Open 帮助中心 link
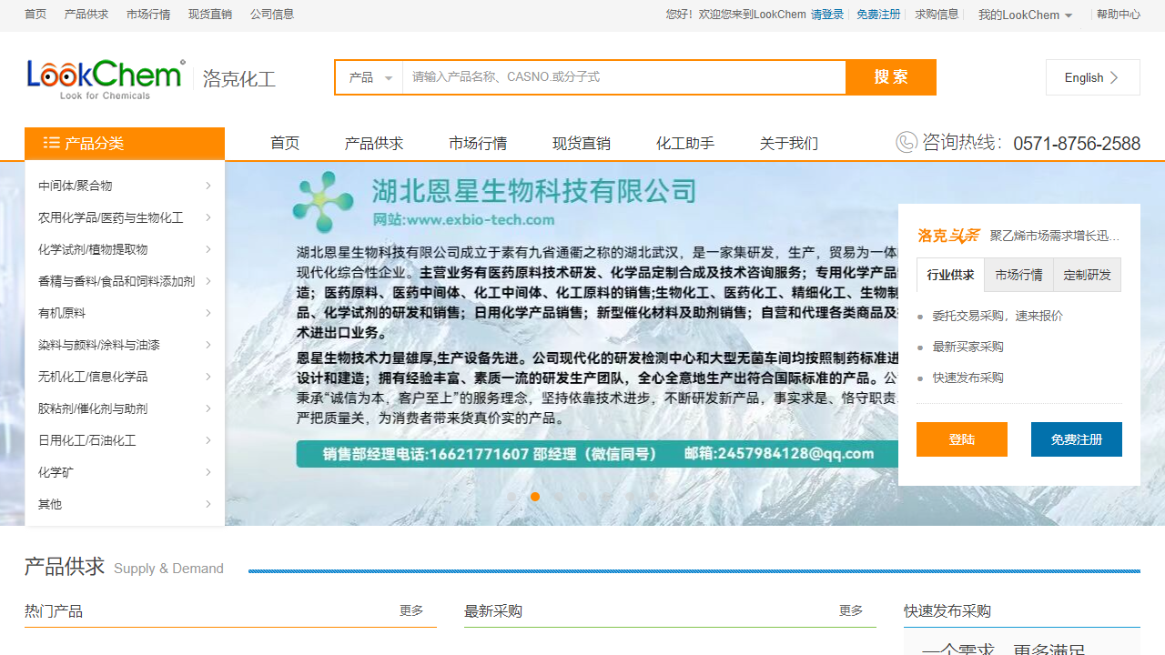 [x=1119, y=15]
